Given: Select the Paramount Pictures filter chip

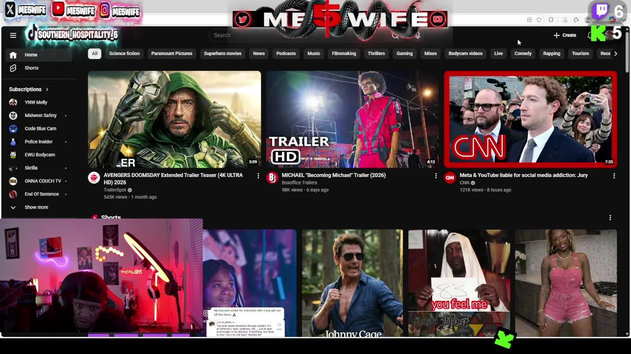Looking at the screenshot, I should [172, 54].
